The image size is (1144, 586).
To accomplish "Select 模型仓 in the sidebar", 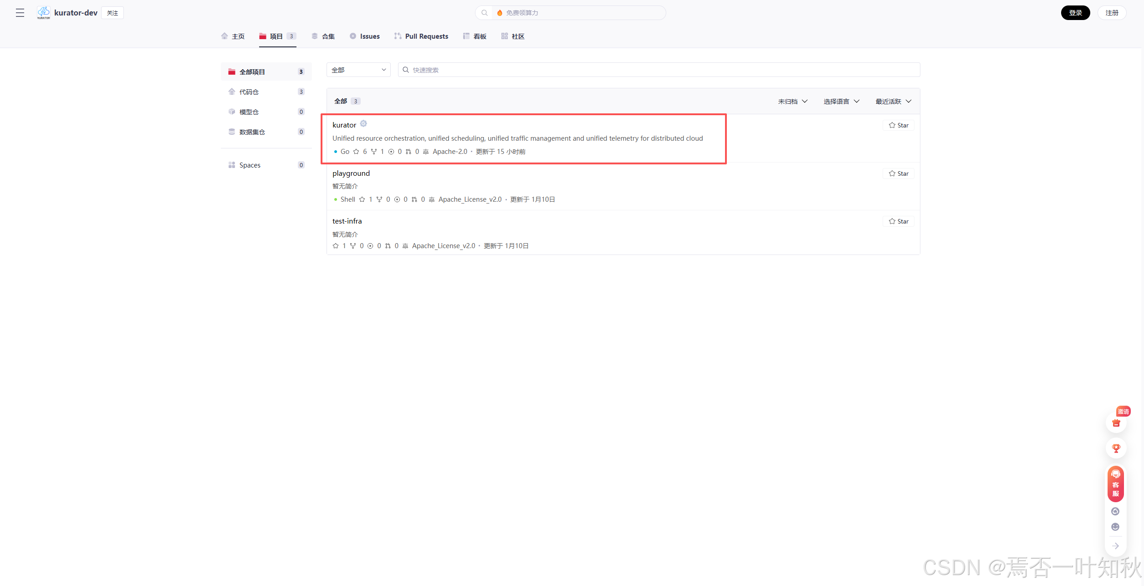I will [249, 112].
